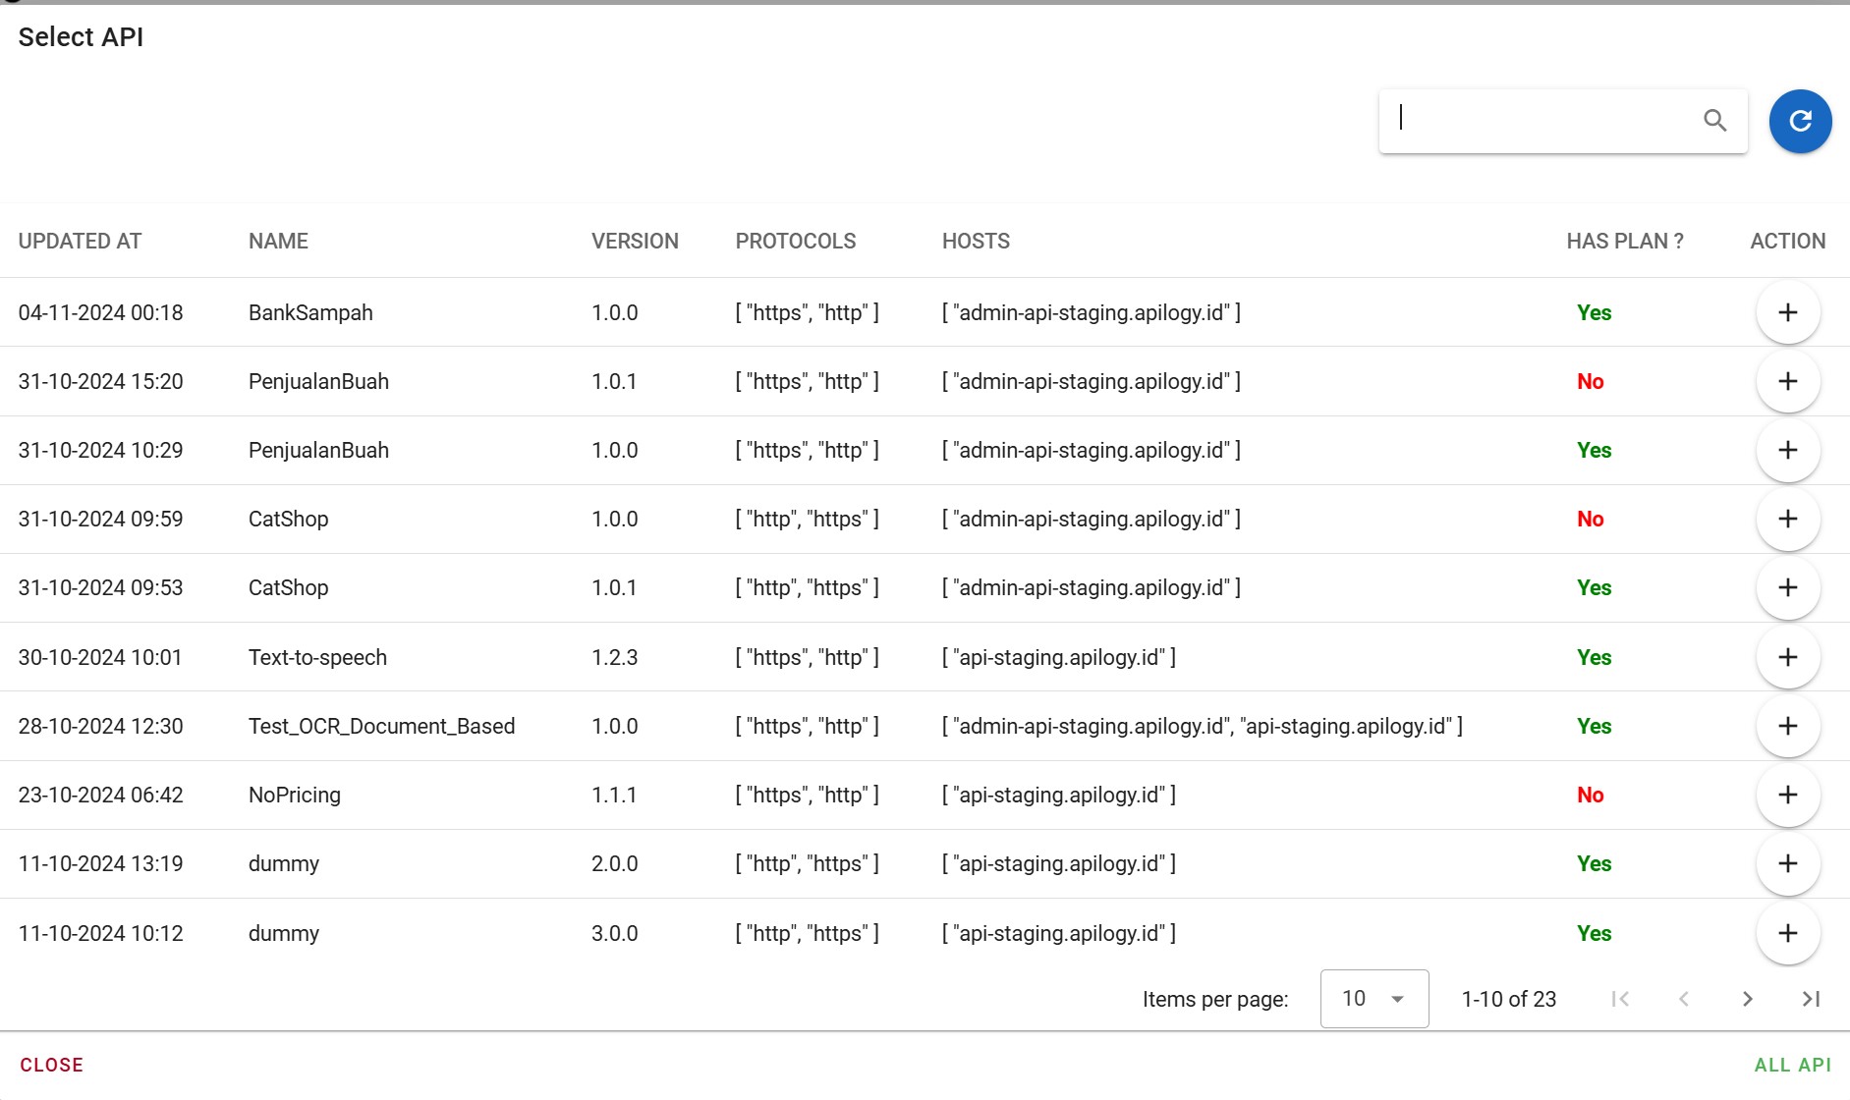Screen dimensions: 1850x1100
Task: Click the ALL API button
Action: point(1792,1065)
